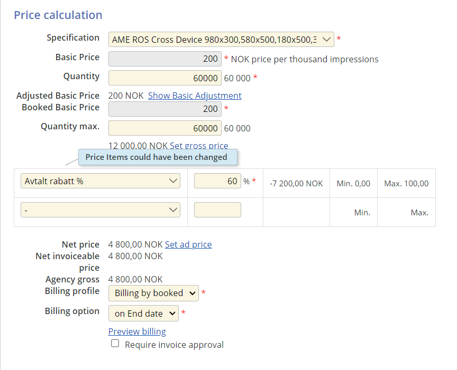Click the Booked Basic Price field

point(165,109)
